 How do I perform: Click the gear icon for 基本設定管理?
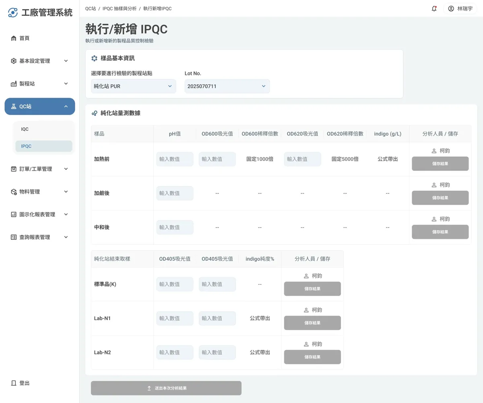click(x=14, y=61)
